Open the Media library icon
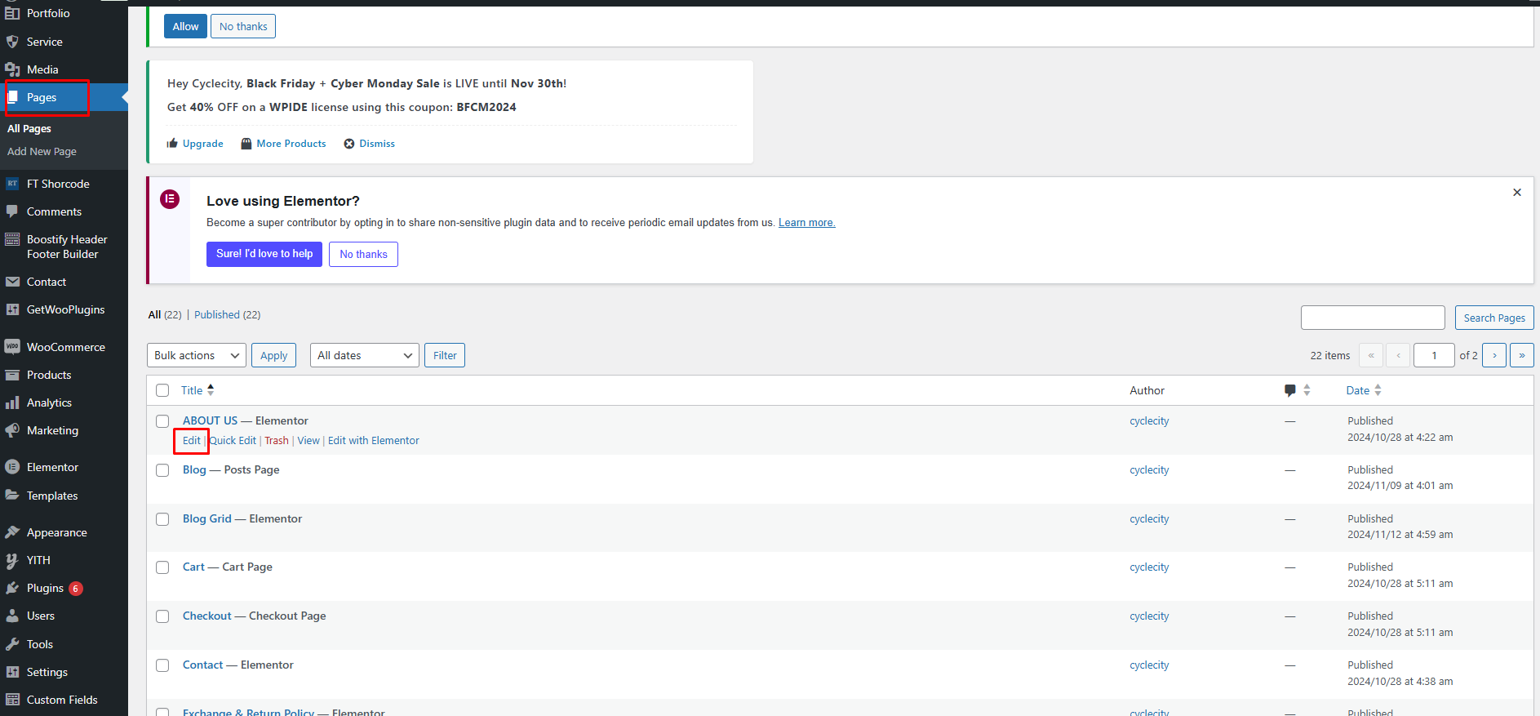The width and height of the screenshot is (1540, 716). 12,69
